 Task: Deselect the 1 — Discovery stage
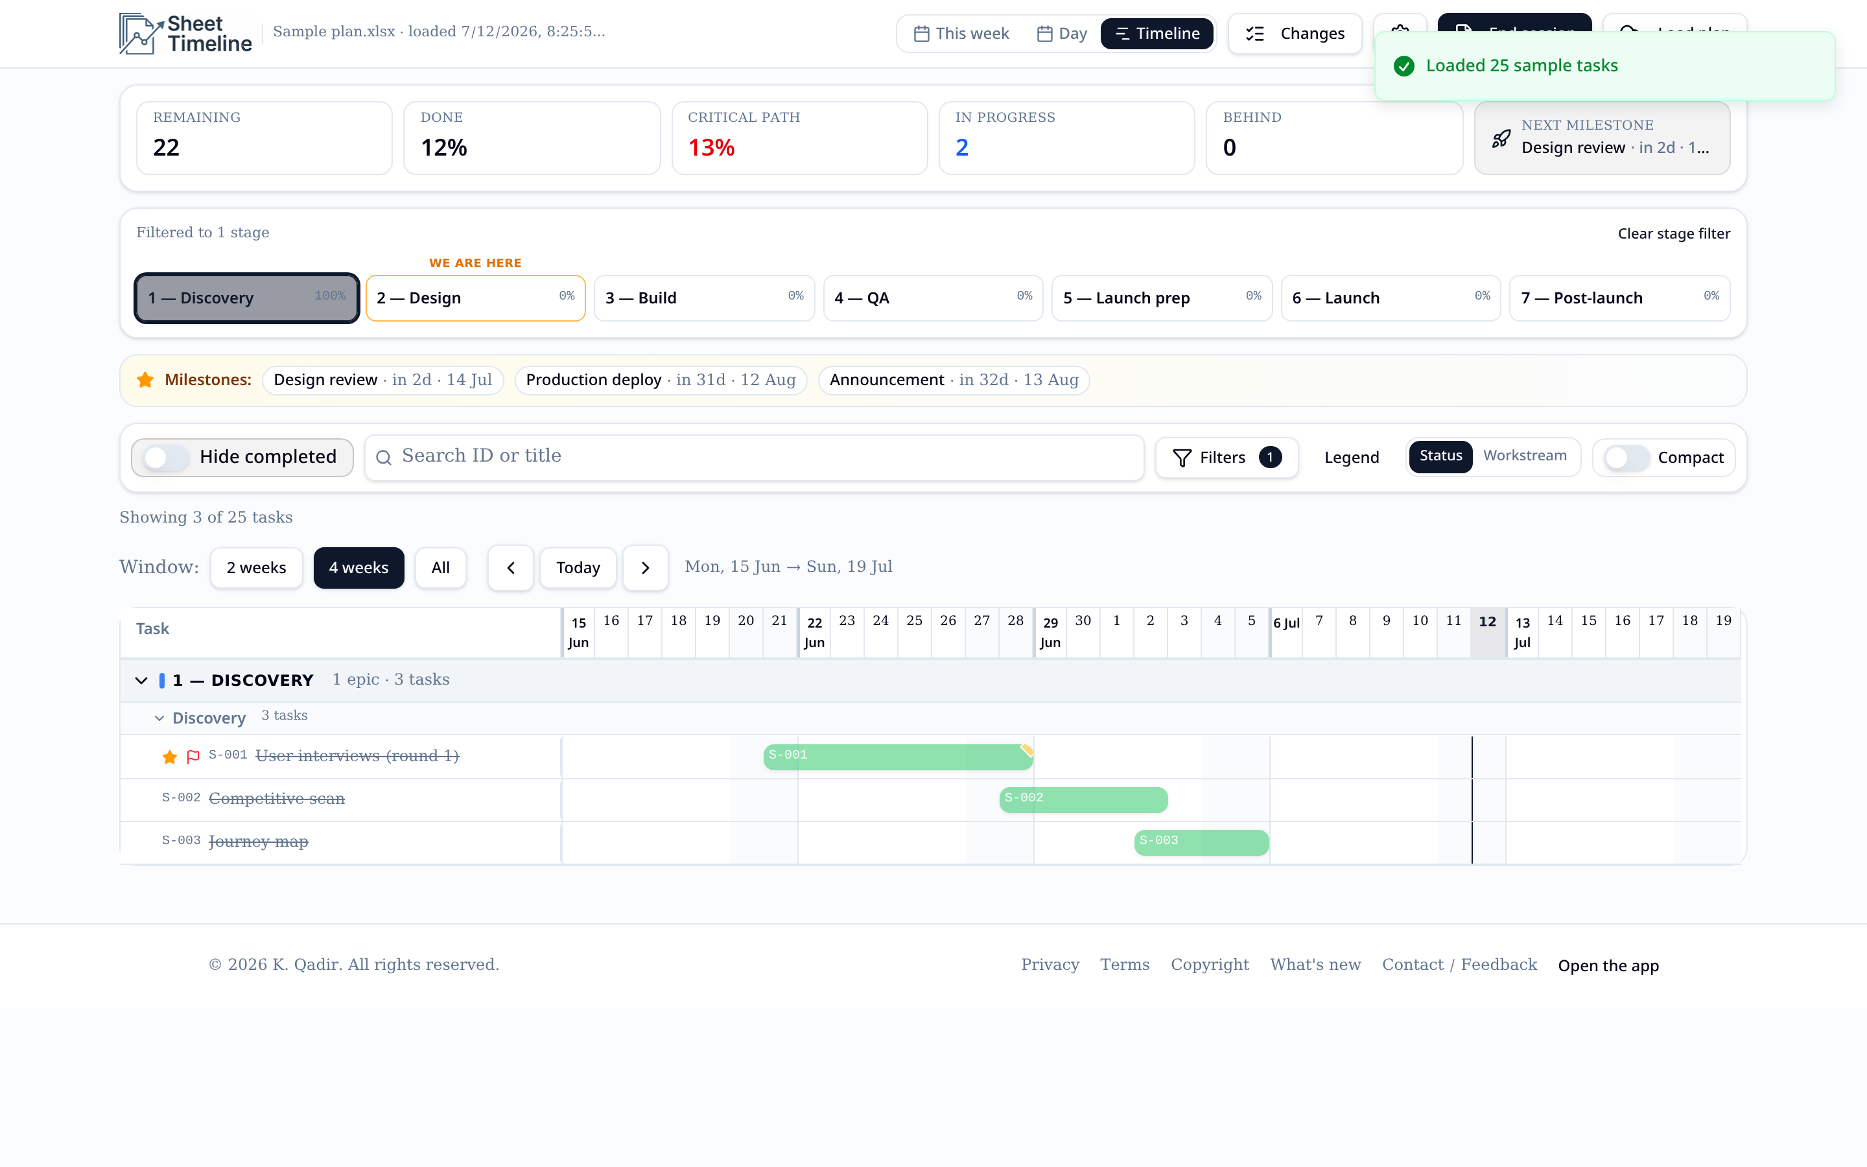pyautogui.click(x=247, y=298)
